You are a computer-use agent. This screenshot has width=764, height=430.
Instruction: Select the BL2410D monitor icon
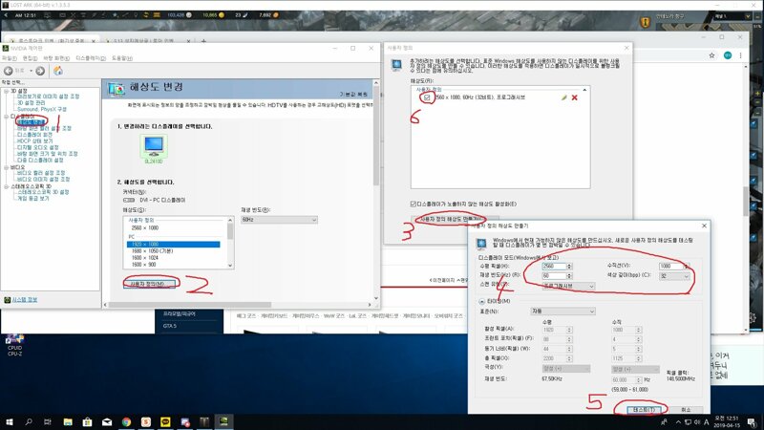point(154,148)
